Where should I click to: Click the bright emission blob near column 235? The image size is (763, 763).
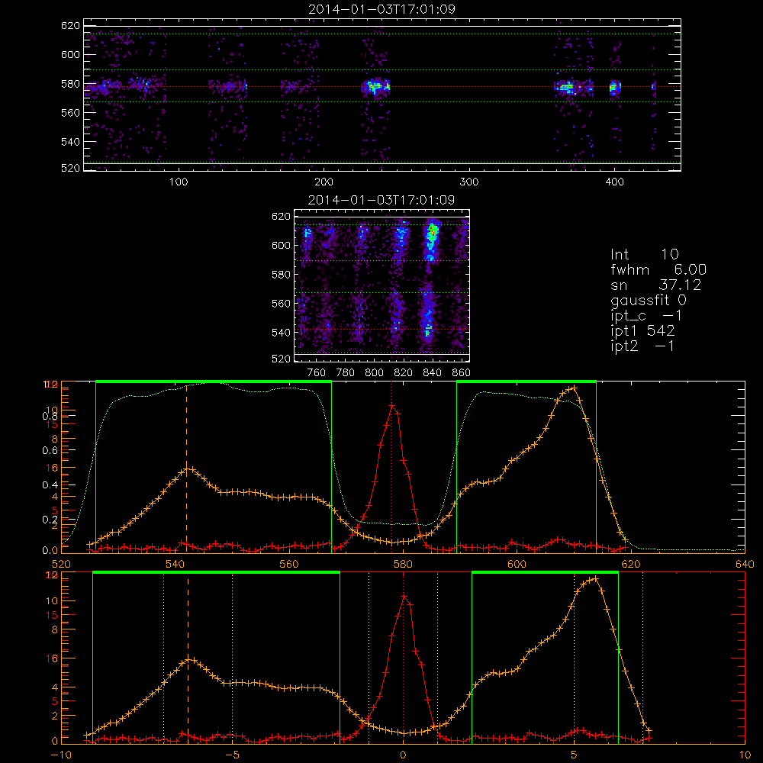(x=375, y=87)
